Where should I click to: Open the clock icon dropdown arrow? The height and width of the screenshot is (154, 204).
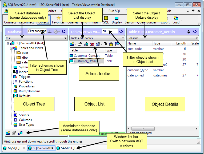59,32
